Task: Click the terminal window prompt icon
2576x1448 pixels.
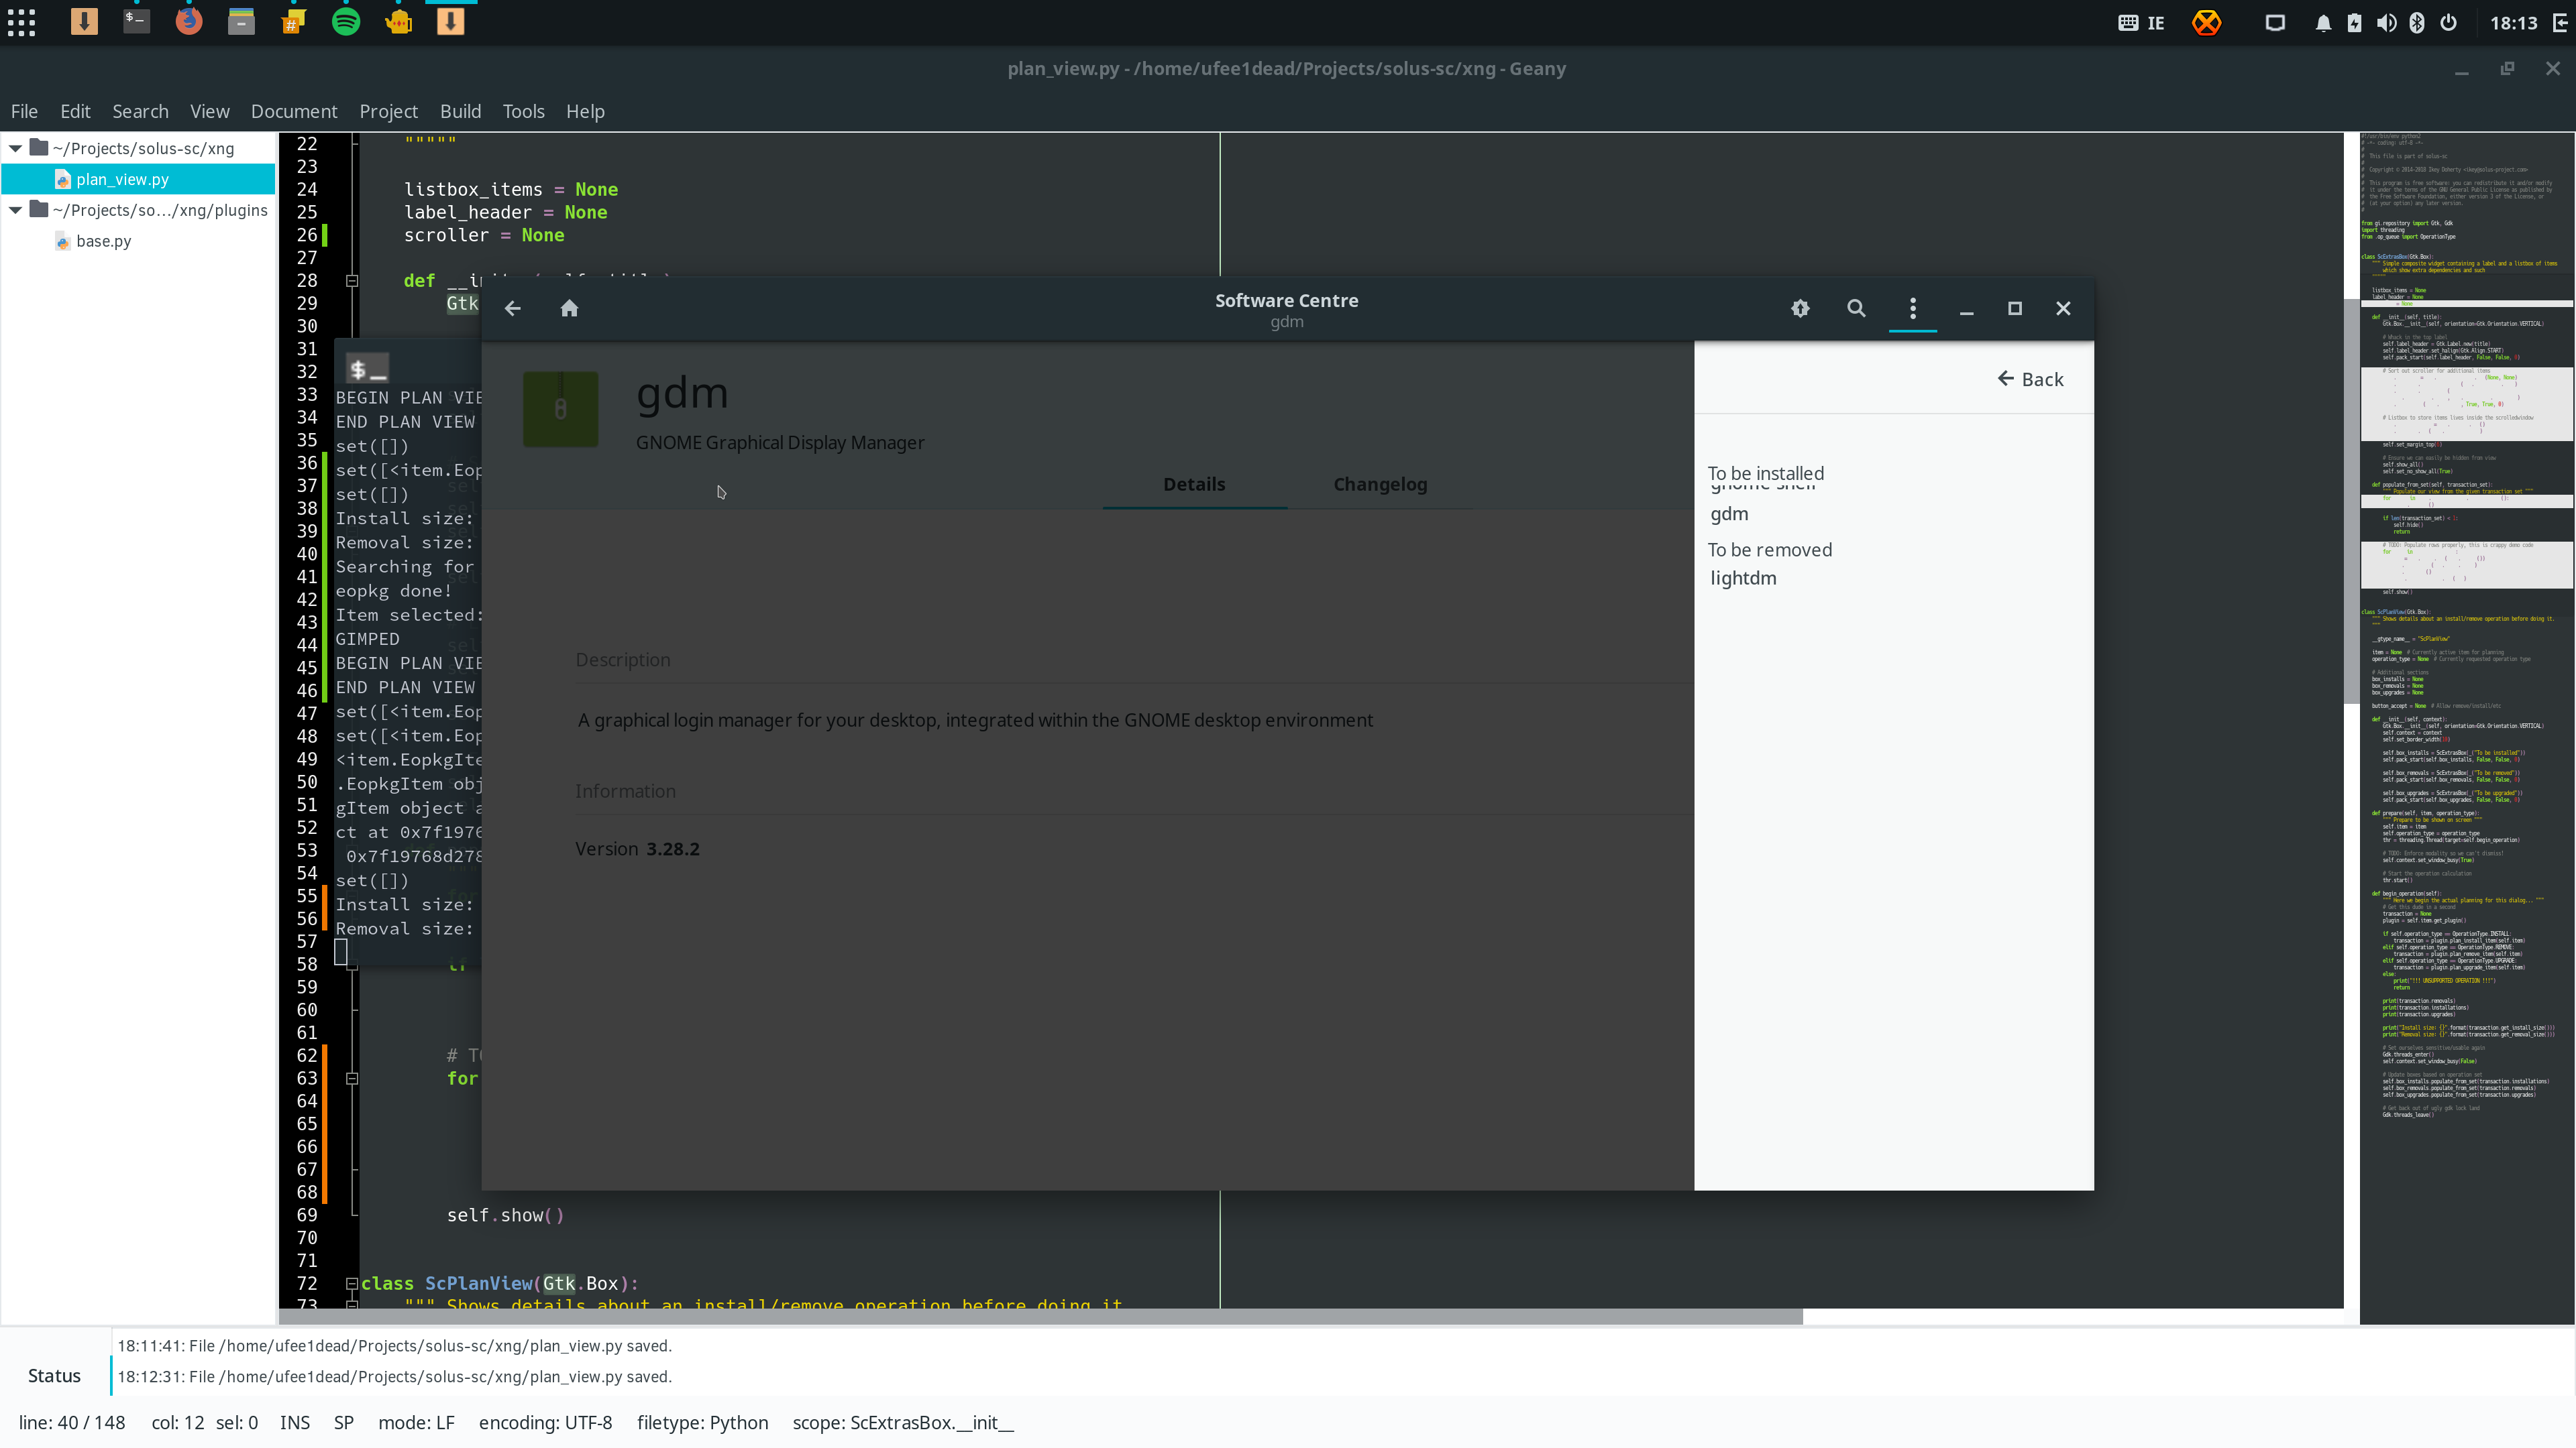Action: [x=367, y=369]
